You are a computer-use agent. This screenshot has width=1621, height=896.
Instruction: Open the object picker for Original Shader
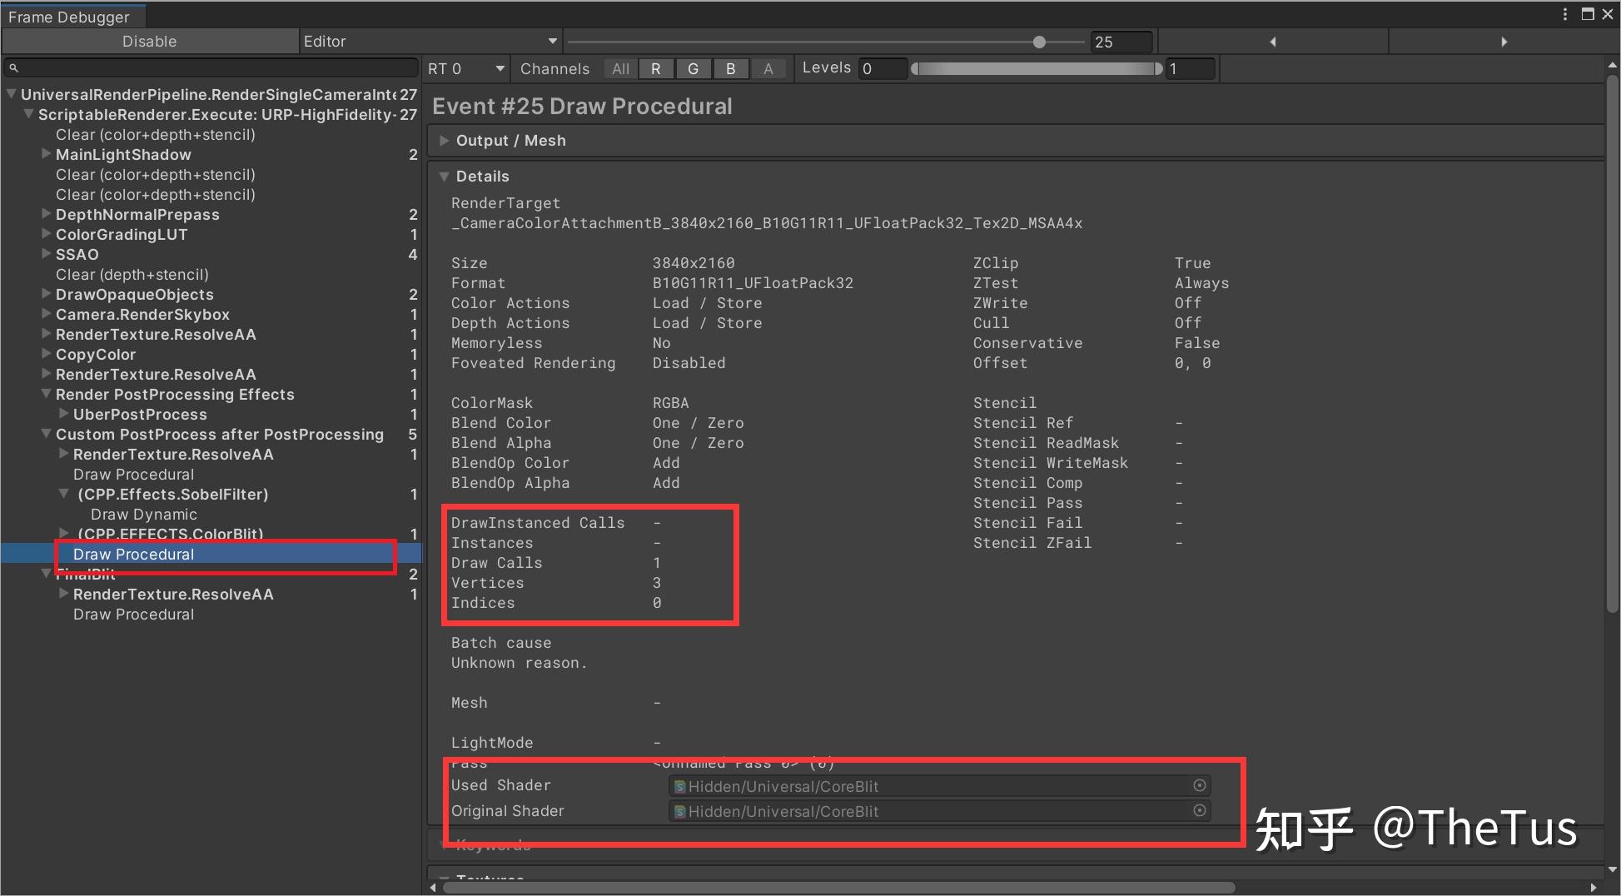point(1200,810)
